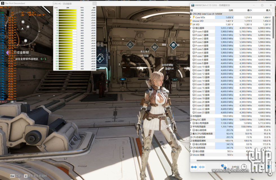276x180 pixels.
Task: Click HWiNFO vertical scrollbar thumb
Action: pos(273,28)
